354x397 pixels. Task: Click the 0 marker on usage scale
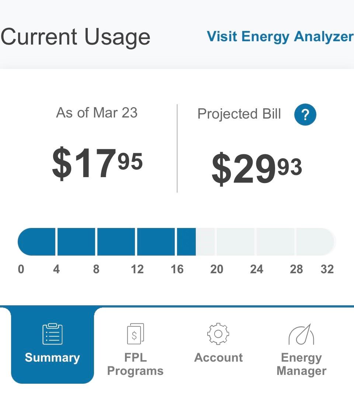(21, 269)
